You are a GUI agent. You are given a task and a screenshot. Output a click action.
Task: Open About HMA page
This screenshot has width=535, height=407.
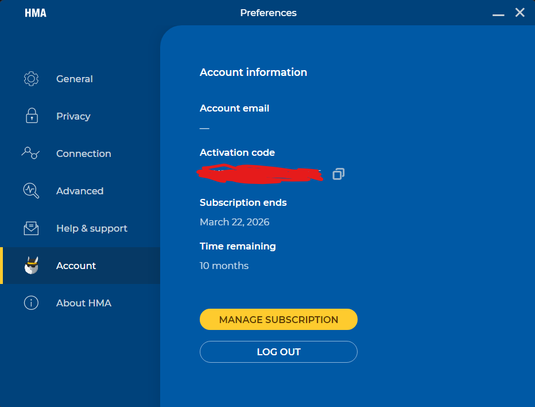point(80,303)
